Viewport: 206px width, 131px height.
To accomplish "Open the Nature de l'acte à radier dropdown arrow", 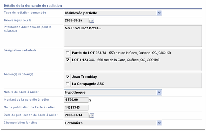I will (159, 92).
